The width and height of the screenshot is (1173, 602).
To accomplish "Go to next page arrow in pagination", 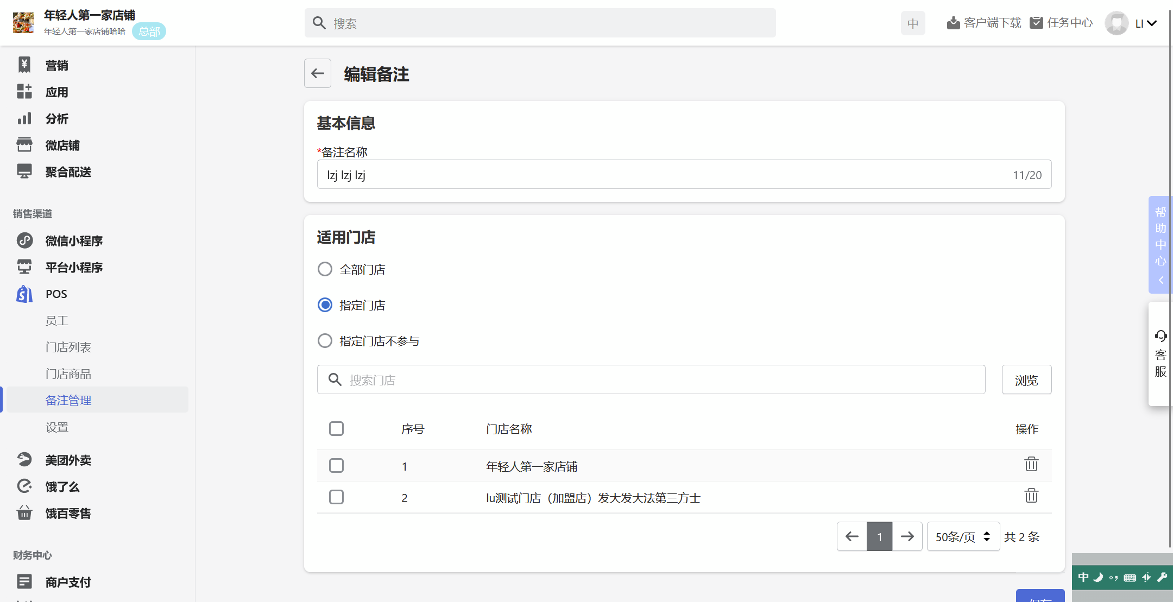I will tap(907, 537).
